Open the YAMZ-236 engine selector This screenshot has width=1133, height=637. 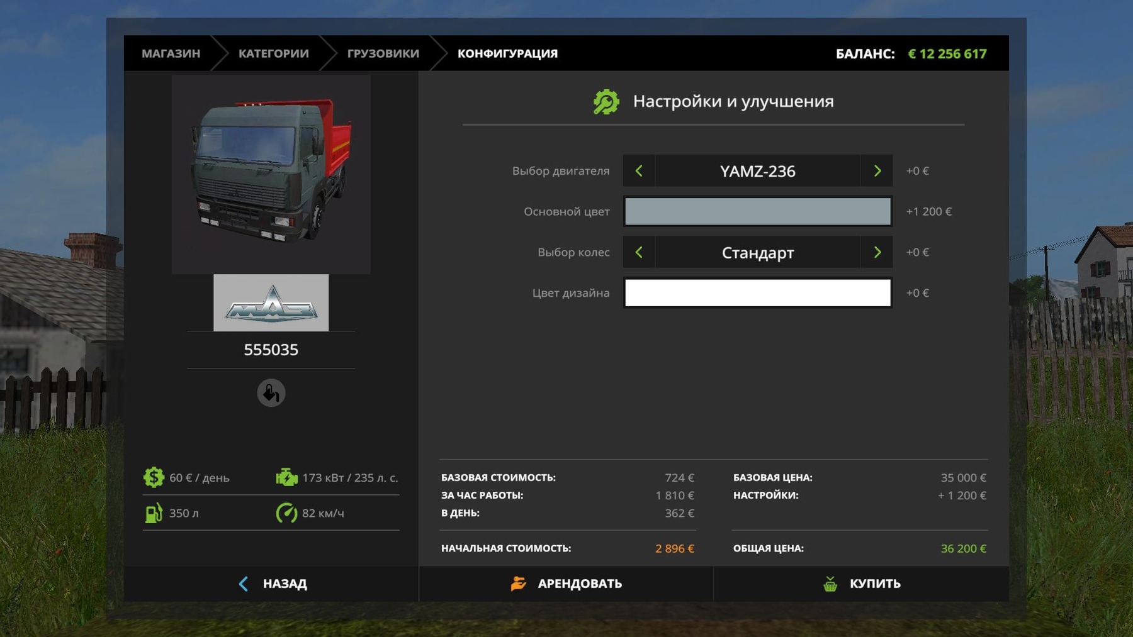point(757,171)
